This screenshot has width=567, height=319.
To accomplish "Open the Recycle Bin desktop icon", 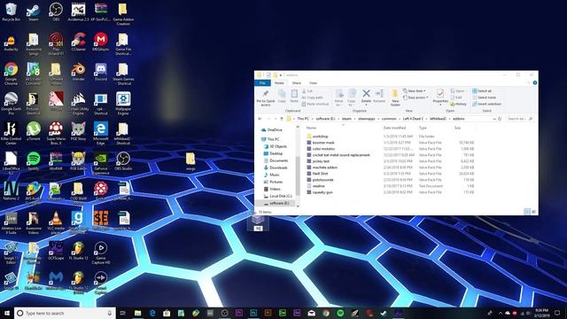I will click(11, 12).
